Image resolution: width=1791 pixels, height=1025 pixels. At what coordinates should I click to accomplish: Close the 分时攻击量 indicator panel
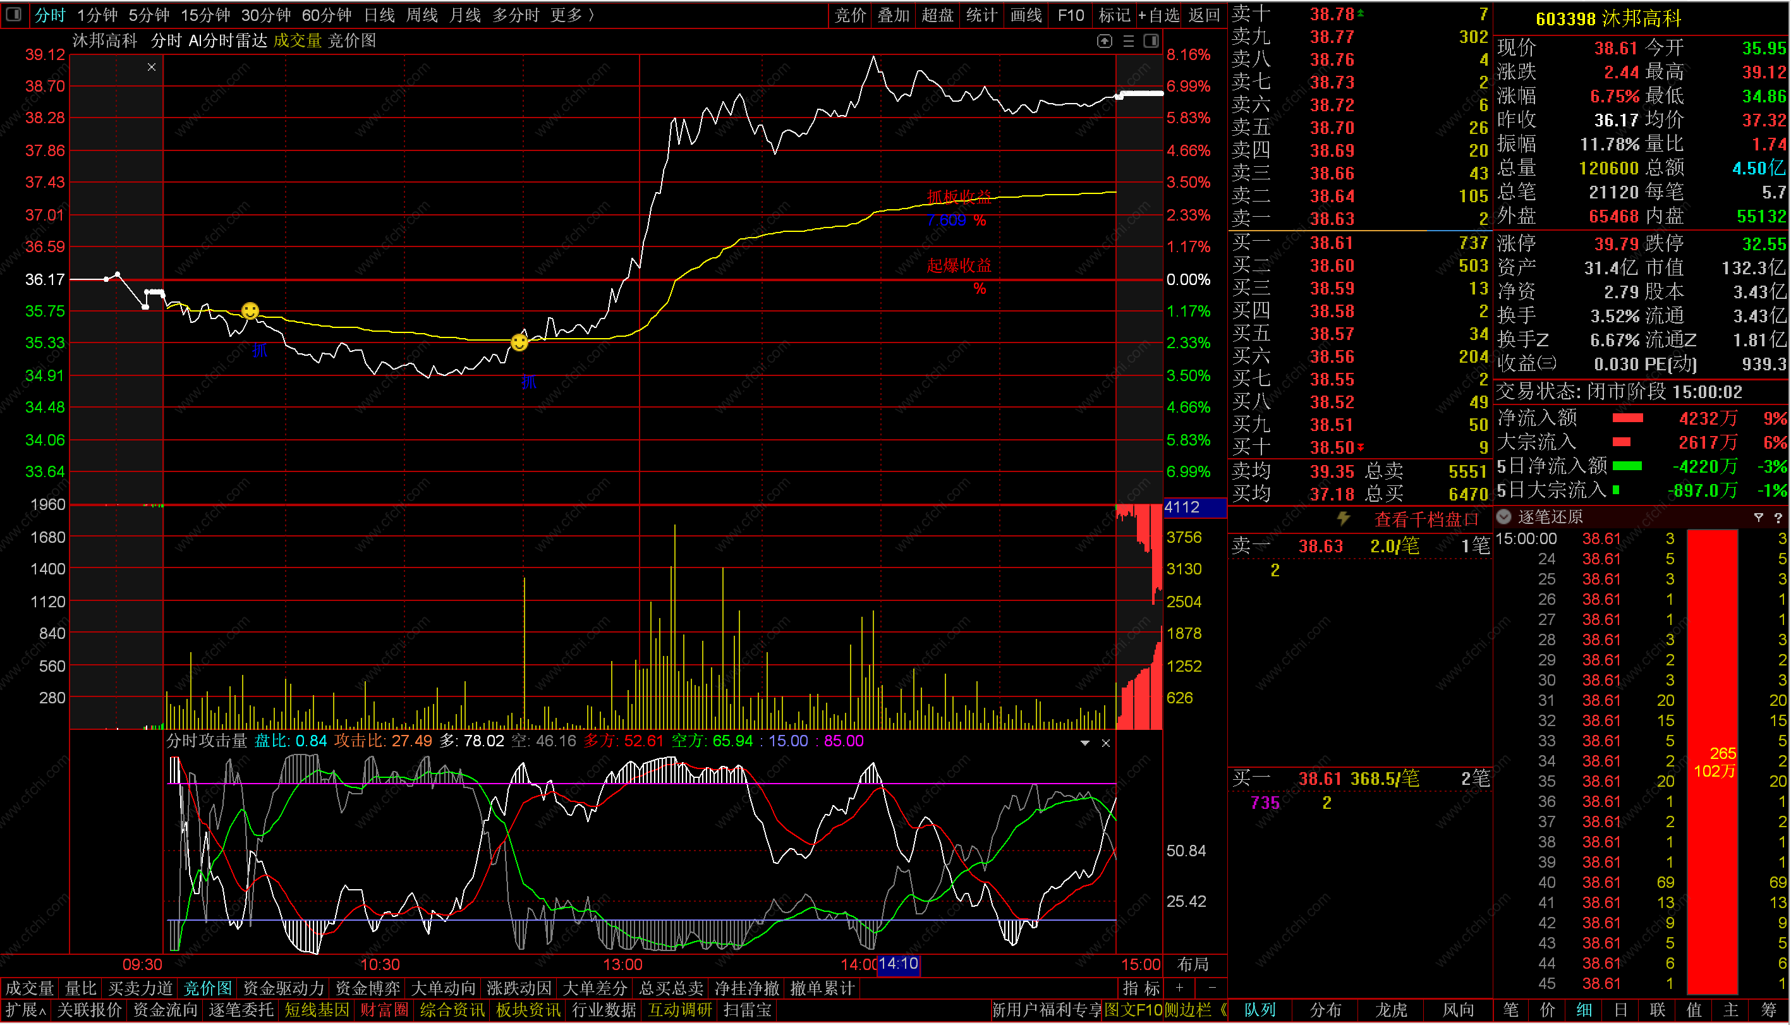tap(1106, 743)
